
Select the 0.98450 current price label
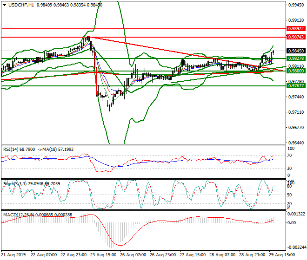coord(296,51)
